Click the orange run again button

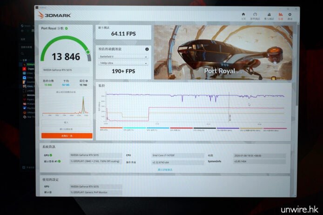67,136
